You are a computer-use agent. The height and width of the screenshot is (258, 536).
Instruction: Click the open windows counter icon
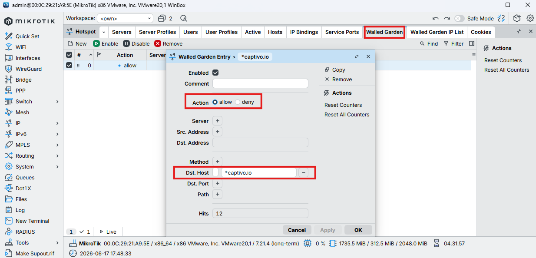[x=165, y=18]
